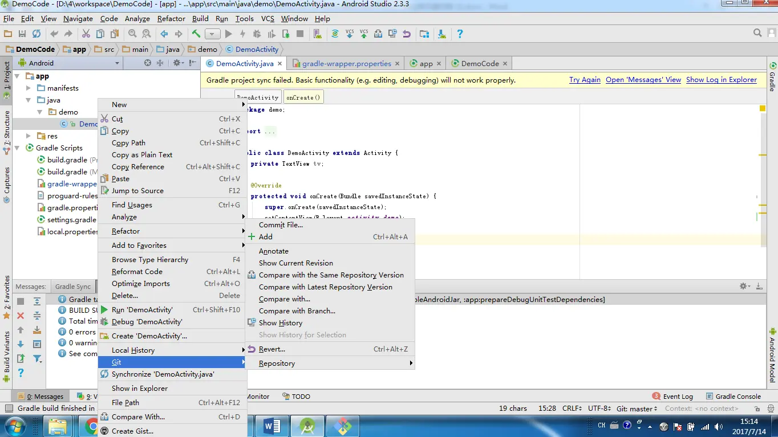Toggle the Android Model side tab

[x=772, y=355]
